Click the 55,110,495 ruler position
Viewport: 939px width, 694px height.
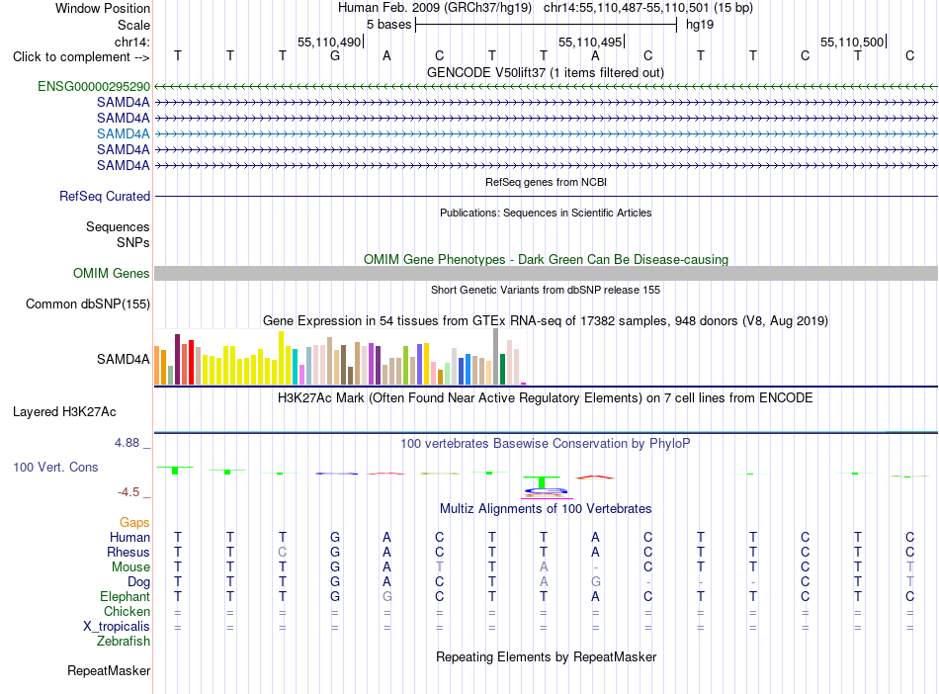coord(590,42)
